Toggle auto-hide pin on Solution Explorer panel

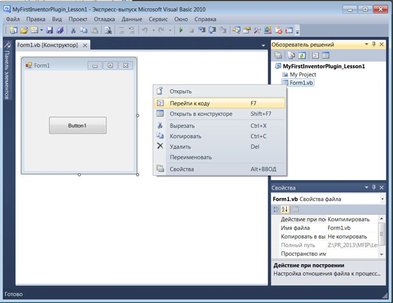[x=373, y=45]
